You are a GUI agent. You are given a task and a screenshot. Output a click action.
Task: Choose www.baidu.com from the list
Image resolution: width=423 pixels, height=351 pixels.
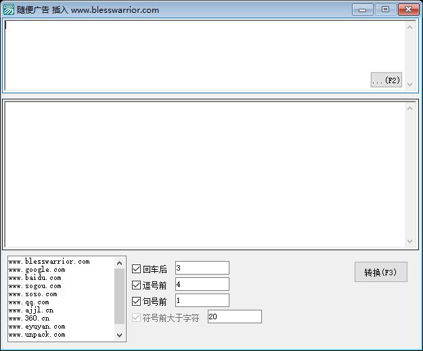(35, 278)
